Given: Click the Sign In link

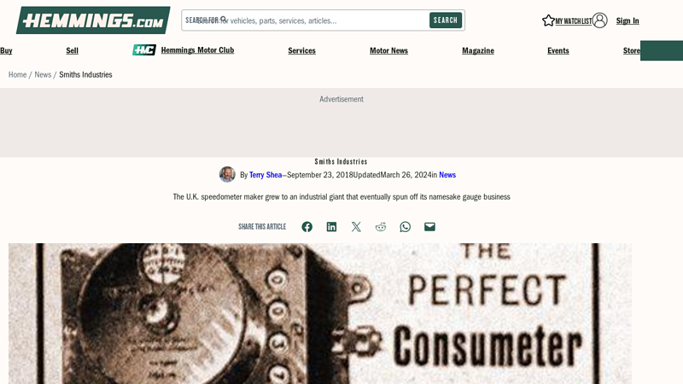Looking at the screenshot, I should point(628,20).
